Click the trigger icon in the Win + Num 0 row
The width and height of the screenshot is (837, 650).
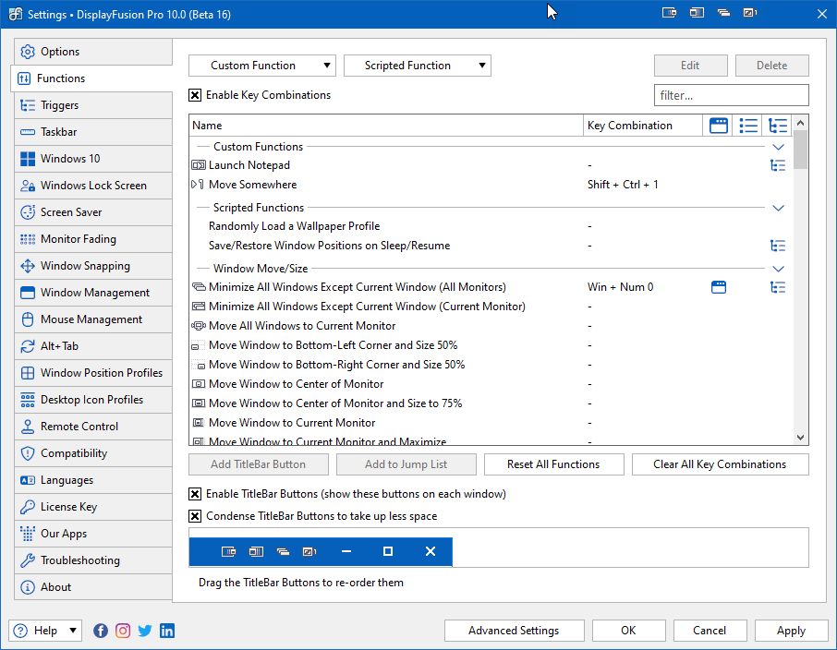click(778, 287)
